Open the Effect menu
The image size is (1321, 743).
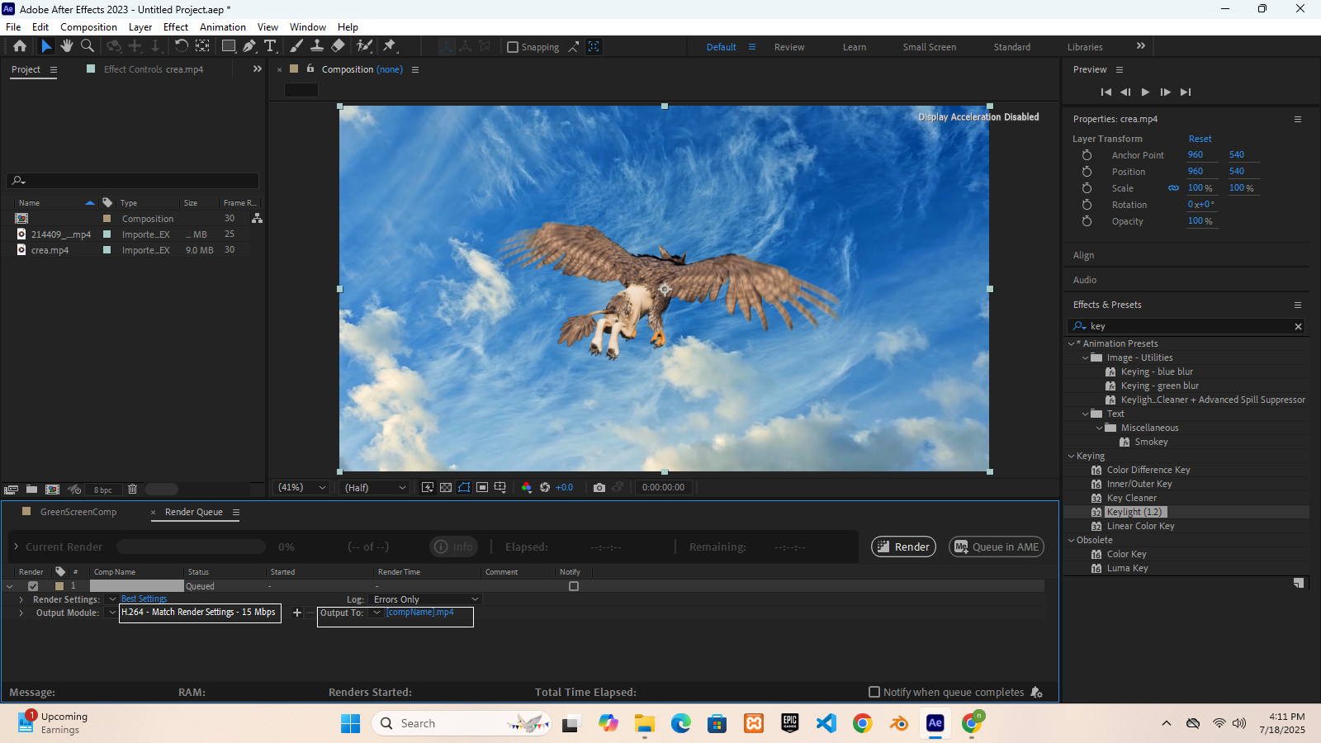coord(176,27)
